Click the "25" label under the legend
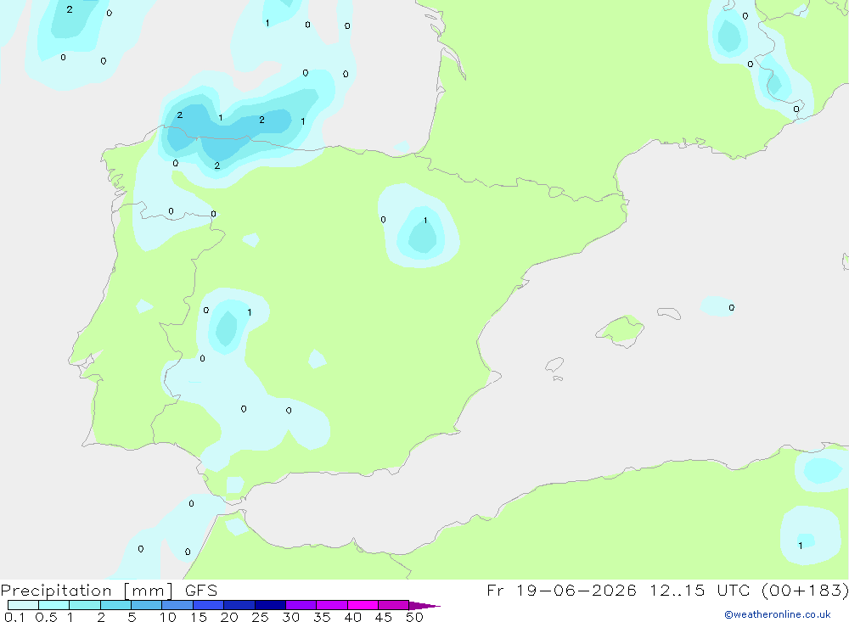The width and height of the screenshot is (849, 622). (260, 617)
